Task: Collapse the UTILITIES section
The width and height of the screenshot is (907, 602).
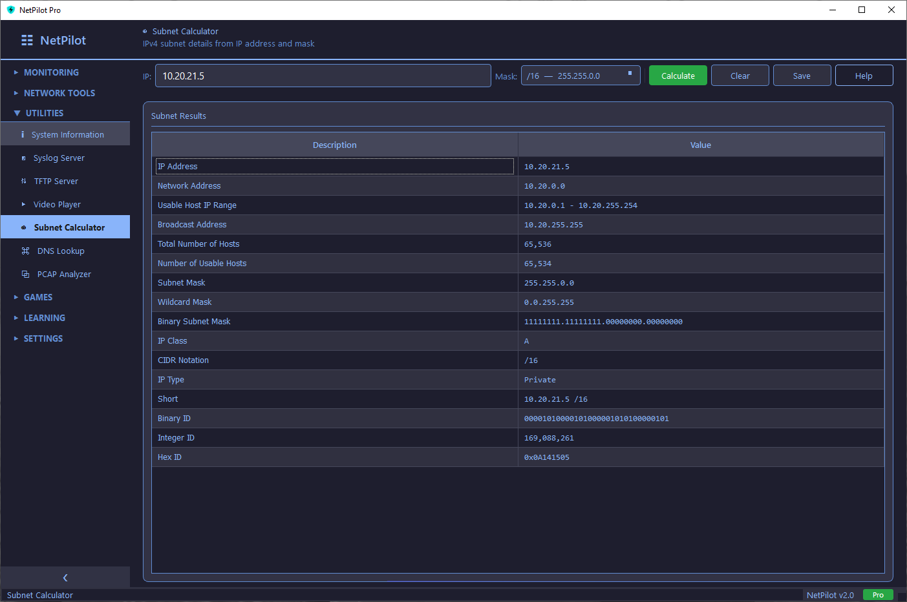Action: click(43, 113)
